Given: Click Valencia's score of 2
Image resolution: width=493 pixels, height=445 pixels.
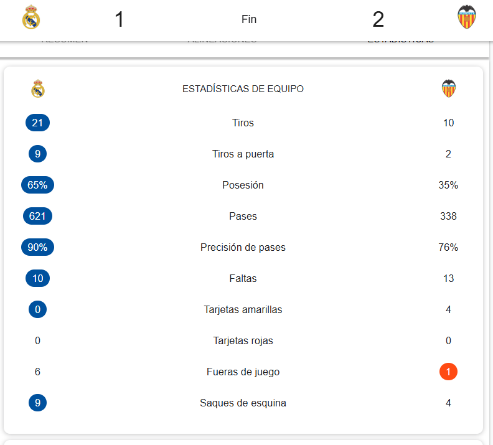Looking at the screenshot, I should point(378,19).
